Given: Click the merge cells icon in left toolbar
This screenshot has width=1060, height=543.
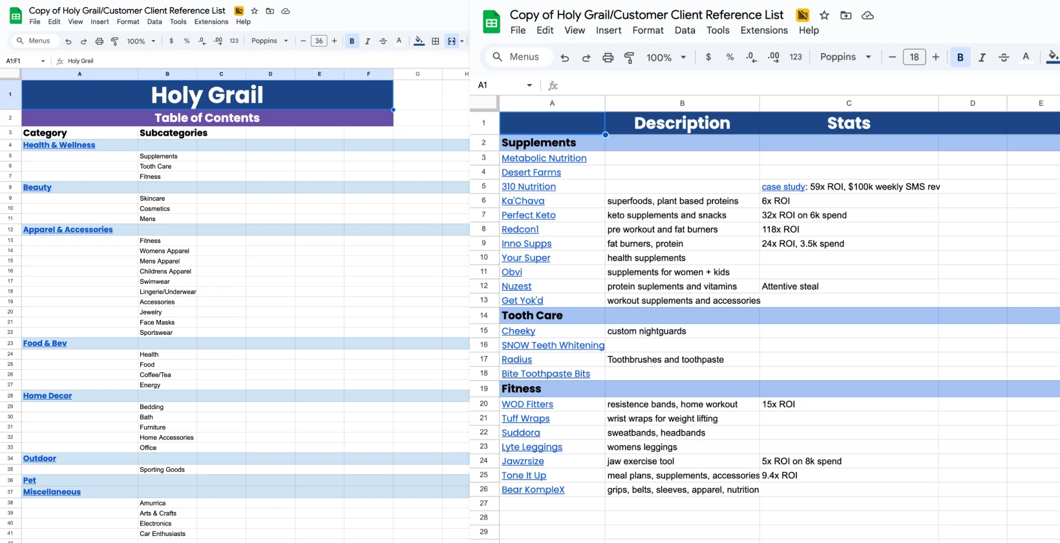Looking at the screenshot, I should point(452,41).
